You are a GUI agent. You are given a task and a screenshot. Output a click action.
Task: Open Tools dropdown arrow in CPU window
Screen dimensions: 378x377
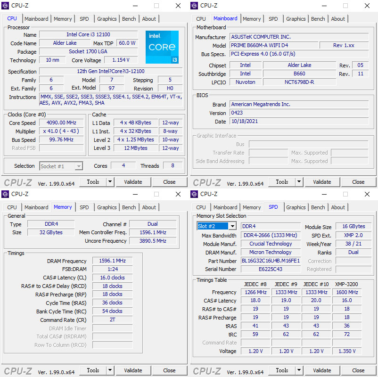[x=110, y=182]
